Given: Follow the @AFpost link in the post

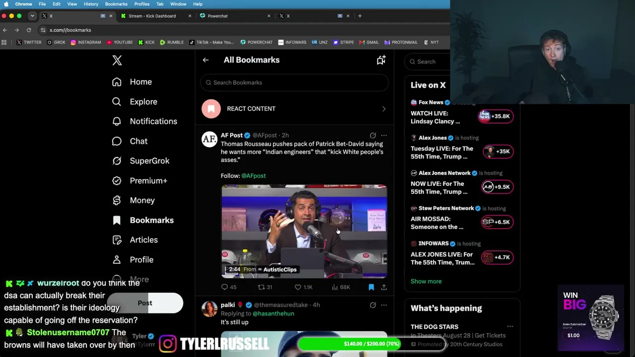Looking at the screenshot, I should [254, 176].
